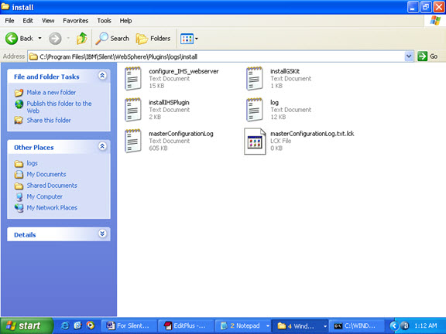
Task: Collapse the File and Folder Tasks panel
Action: (x=102, y=76)
